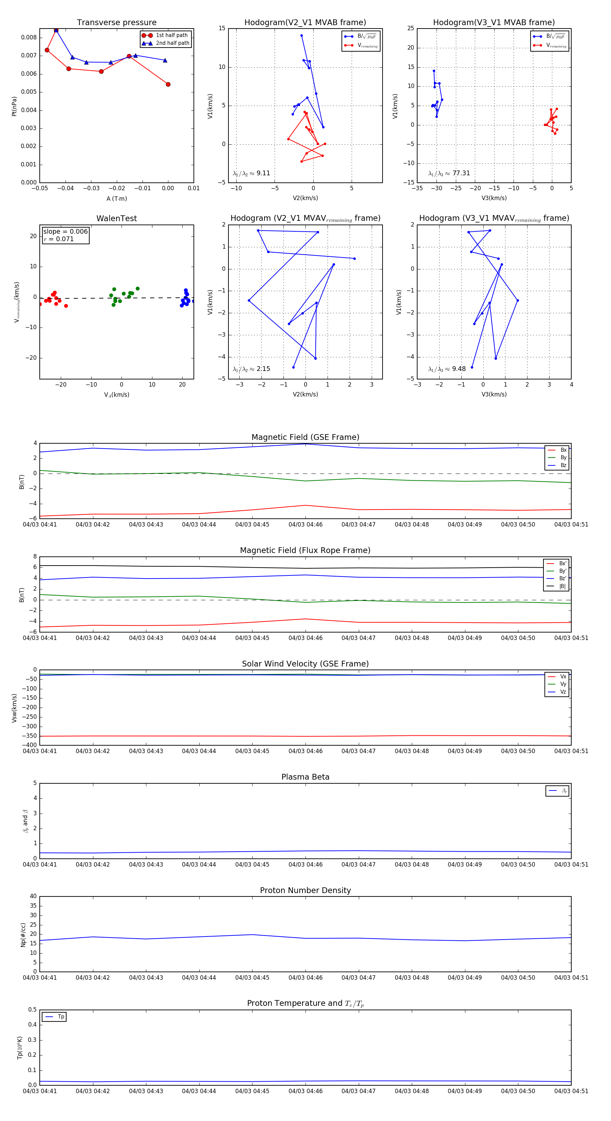Viewport: 611px width, 1121px height.
Task: Click the "Proton Number Density" title
Action: point(305,890)
